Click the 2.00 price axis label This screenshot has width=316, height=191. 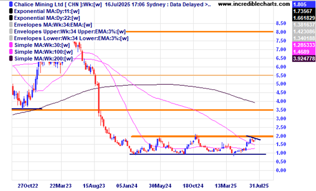pyautogui.click(x=281, y=136)
